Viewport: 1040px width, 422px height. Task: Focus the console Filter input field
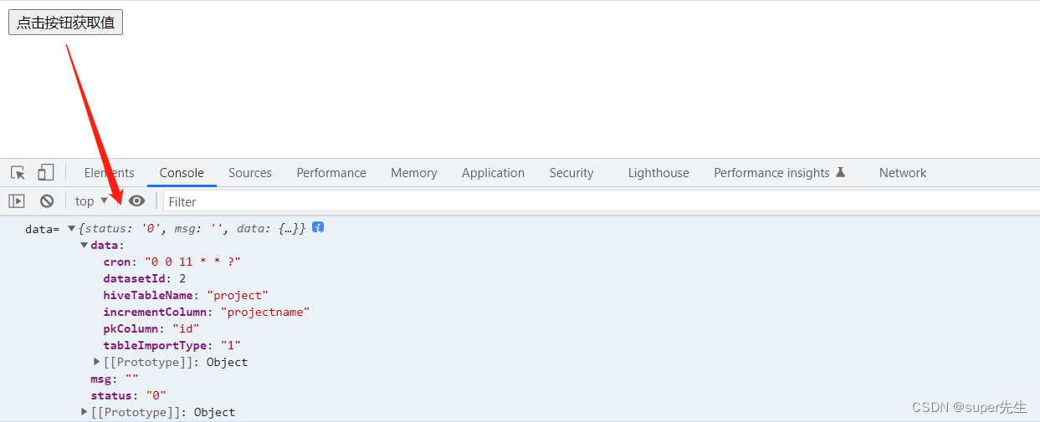(x=586, y=201)
